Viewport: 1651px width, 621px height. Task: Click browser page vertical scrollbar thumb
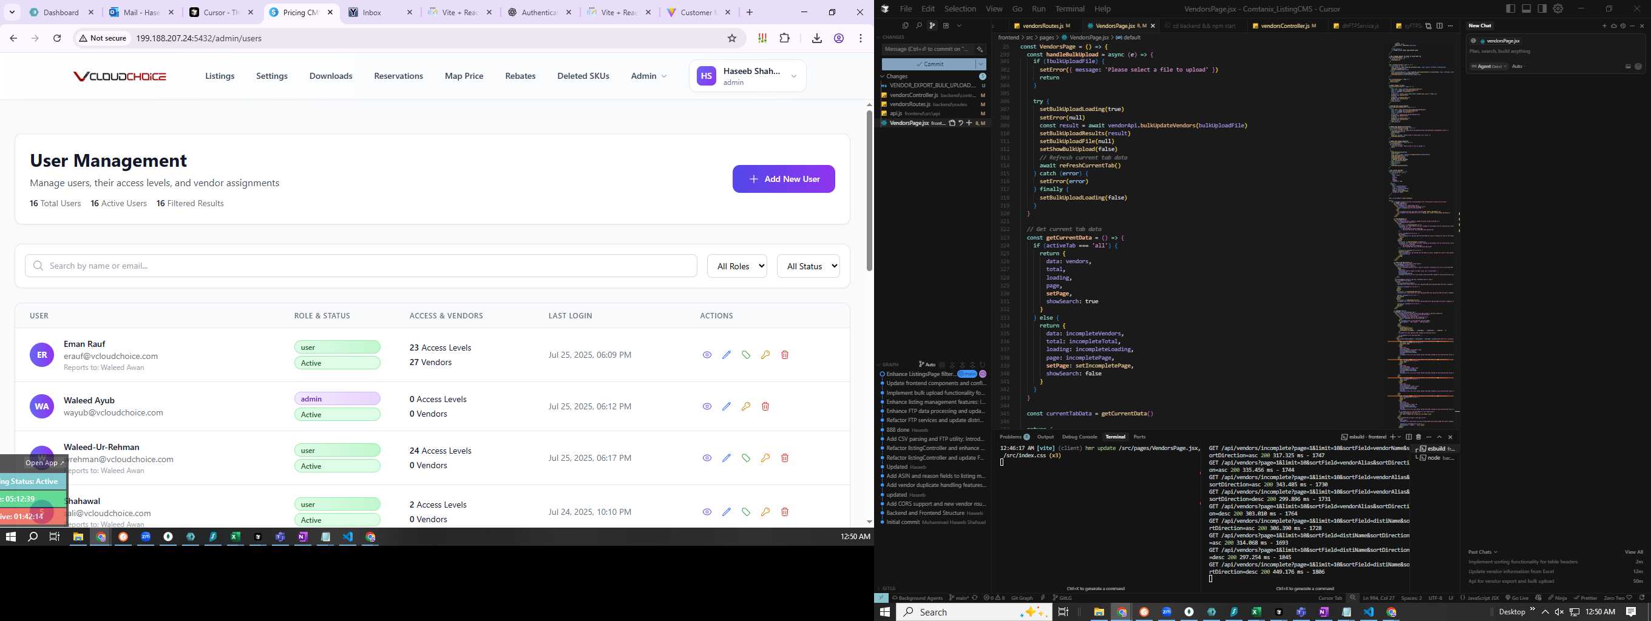[869, 191]
